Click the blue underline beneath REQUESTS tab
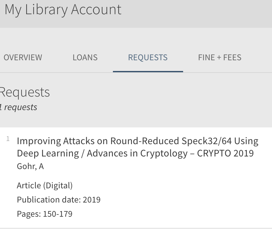This screenshot has height=229, width=272. tap(148, 71)
